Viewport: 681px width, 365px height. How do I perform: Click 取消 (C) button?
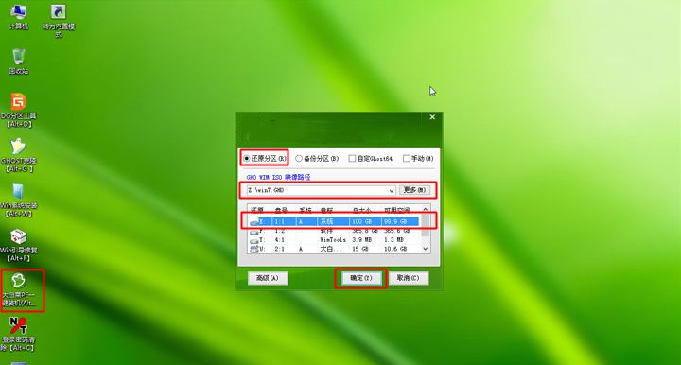(409, 278)
